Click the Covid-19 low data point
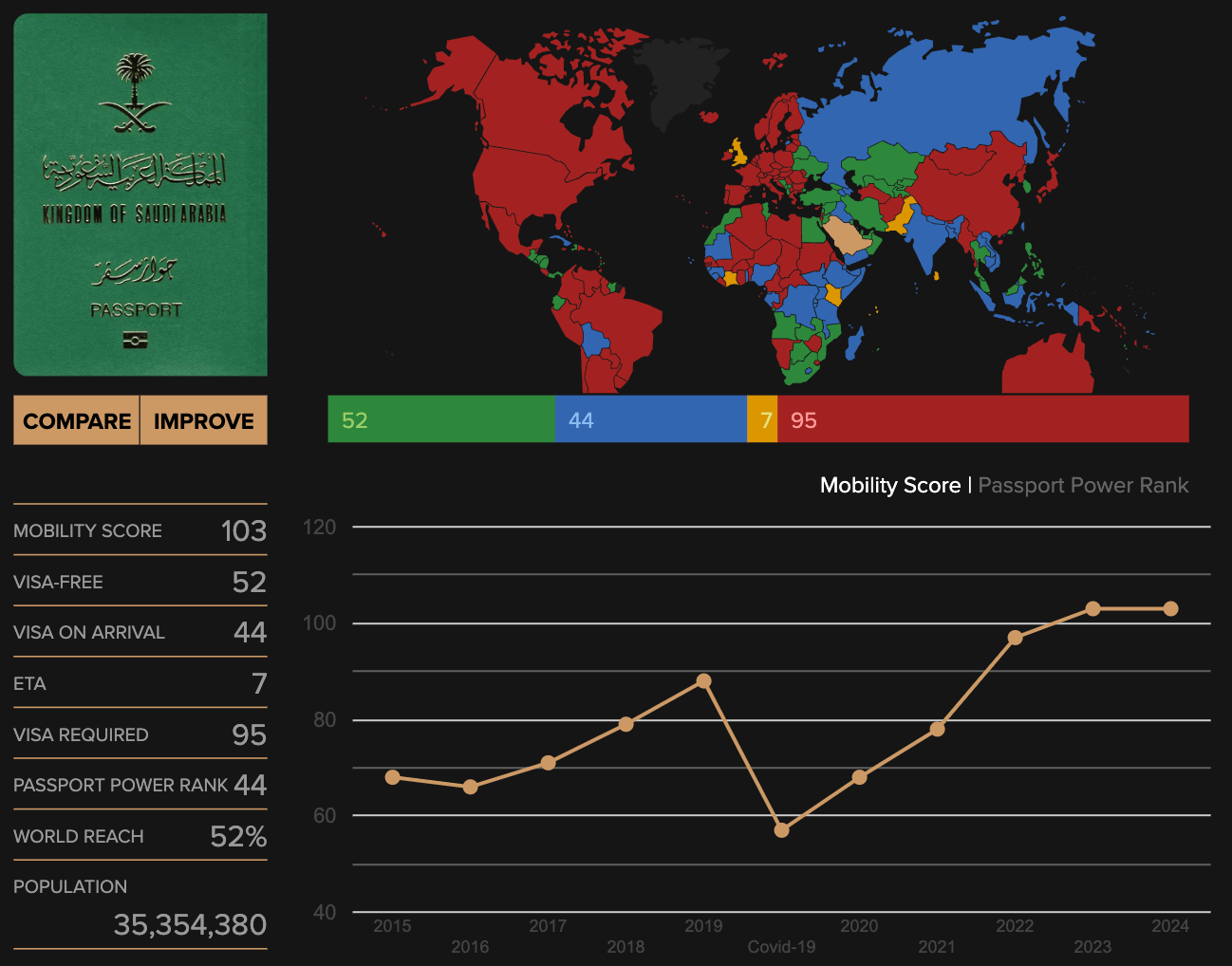This screenshot has width=1232, height=966. pos(781,830)
